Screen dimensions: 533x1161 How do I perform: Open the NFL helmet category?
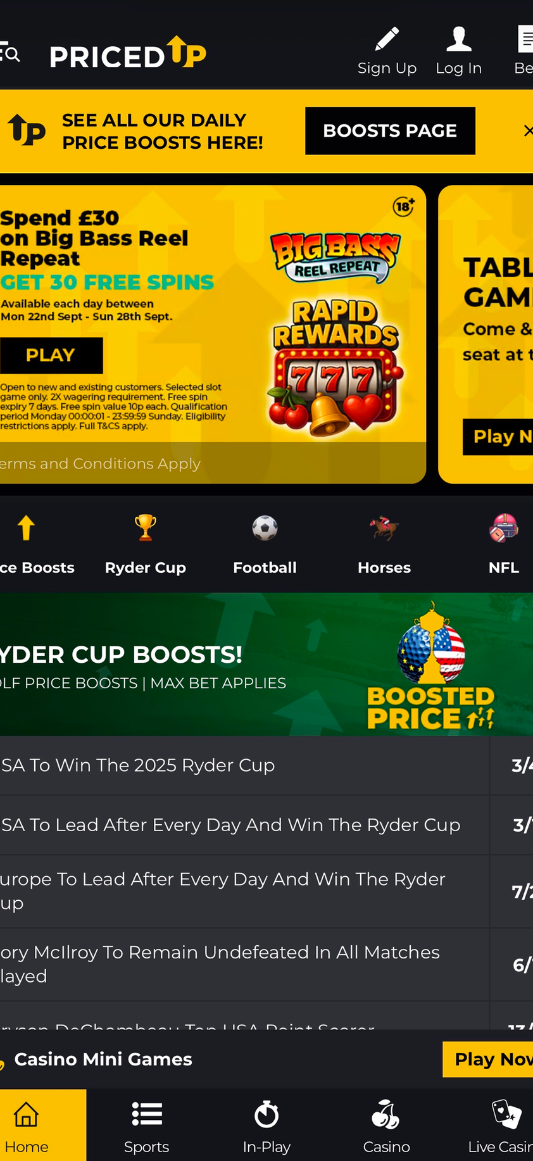click(x=504, y=528)
